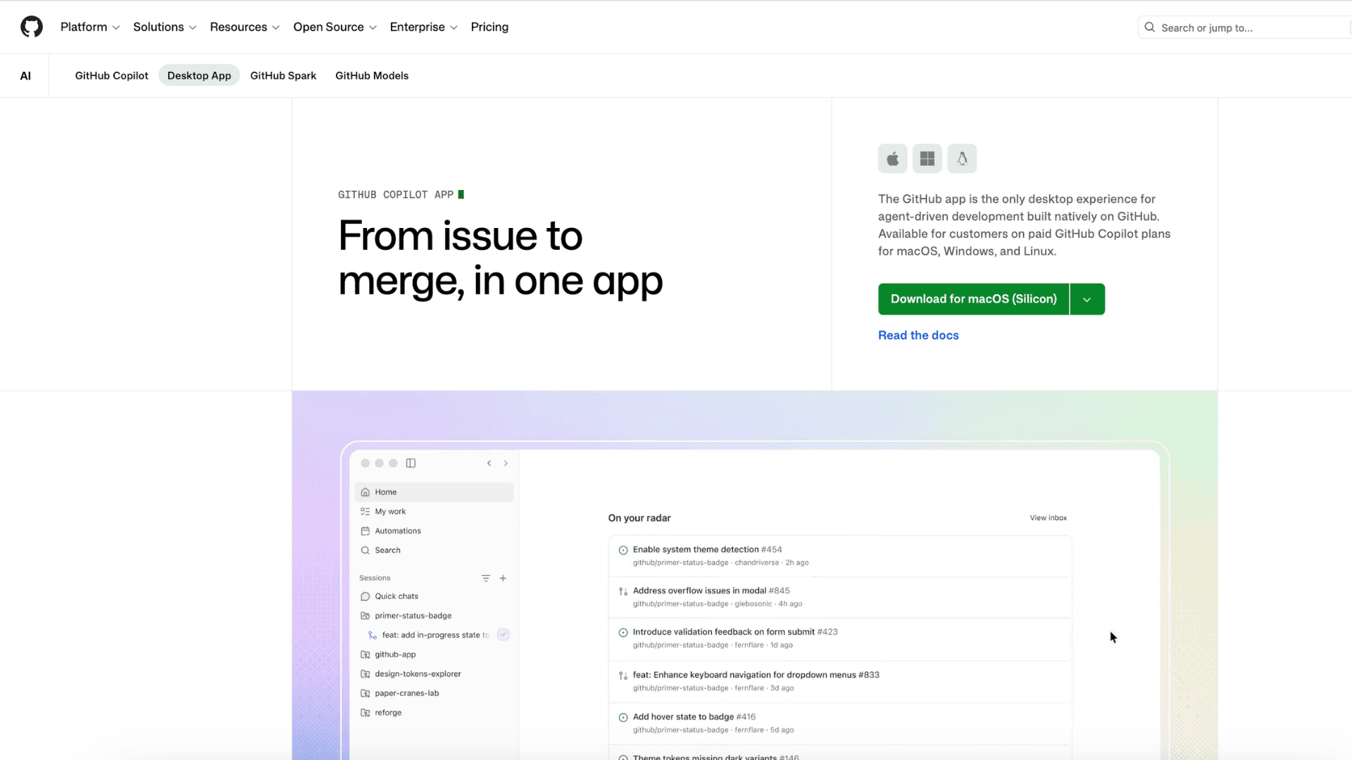
Task: Expand the Enterprise menu
Action: coord(424,27)
